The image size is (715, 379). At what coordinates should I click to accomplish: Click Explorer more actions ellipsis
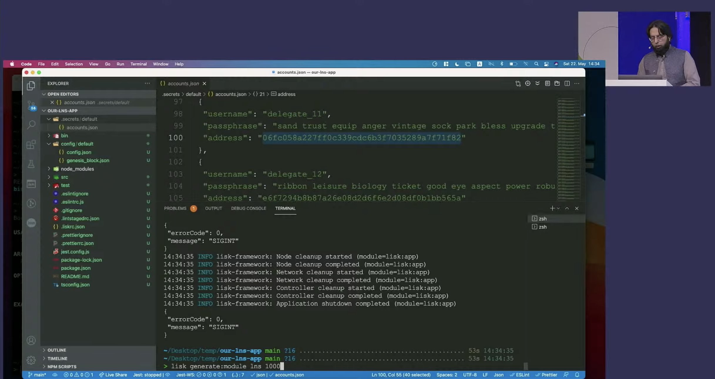147,83
